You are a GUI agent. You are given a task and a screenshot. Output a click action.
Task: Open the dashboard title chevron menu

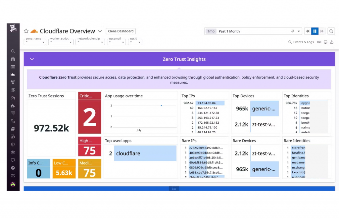tap(100, 31)
